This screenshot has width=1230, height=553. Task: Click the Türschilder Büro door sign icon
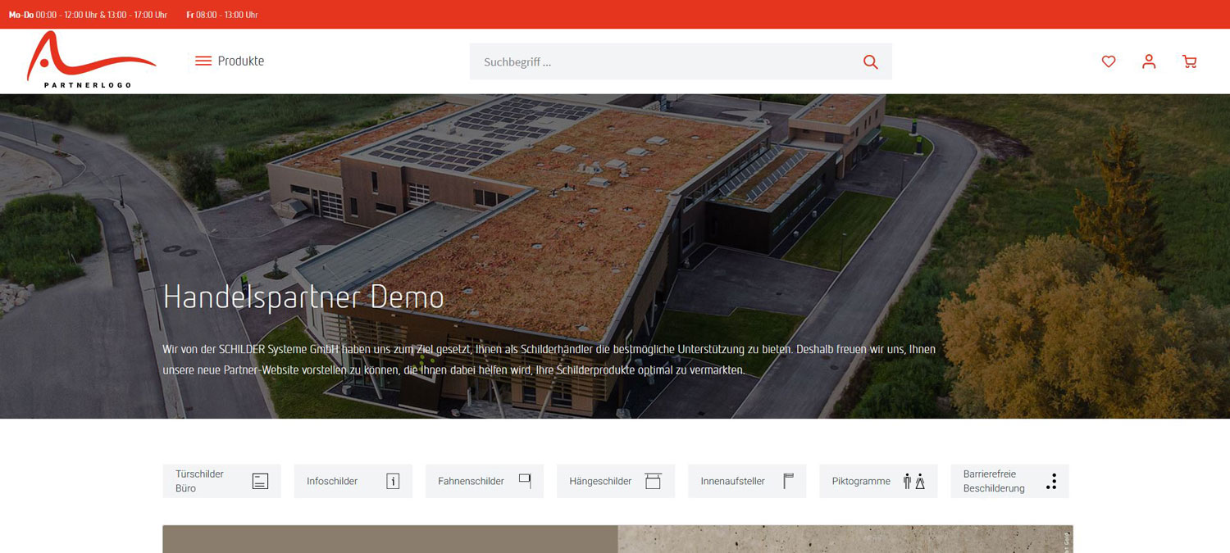(260, 481)
